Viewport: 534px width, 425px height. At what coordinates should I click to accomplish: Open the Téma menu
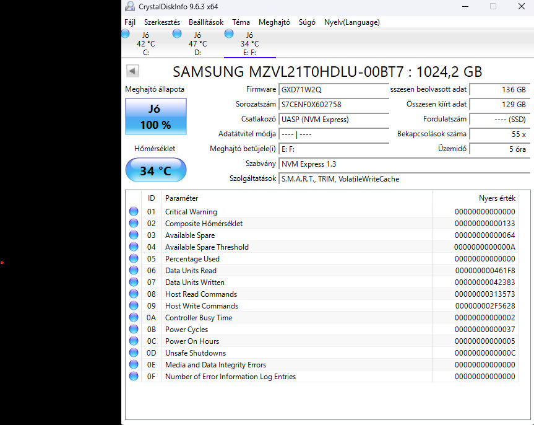point(241,22)
